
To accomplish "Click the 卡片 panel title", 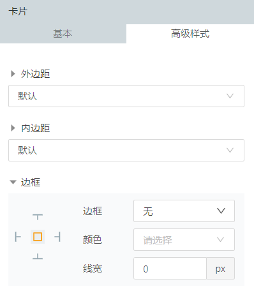I will (x=18, y=11).
